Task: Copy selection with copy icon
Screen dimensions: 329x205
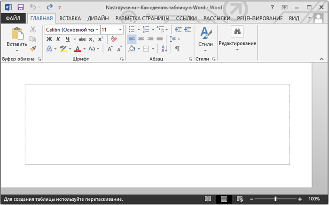Action: tap(33, 39)
